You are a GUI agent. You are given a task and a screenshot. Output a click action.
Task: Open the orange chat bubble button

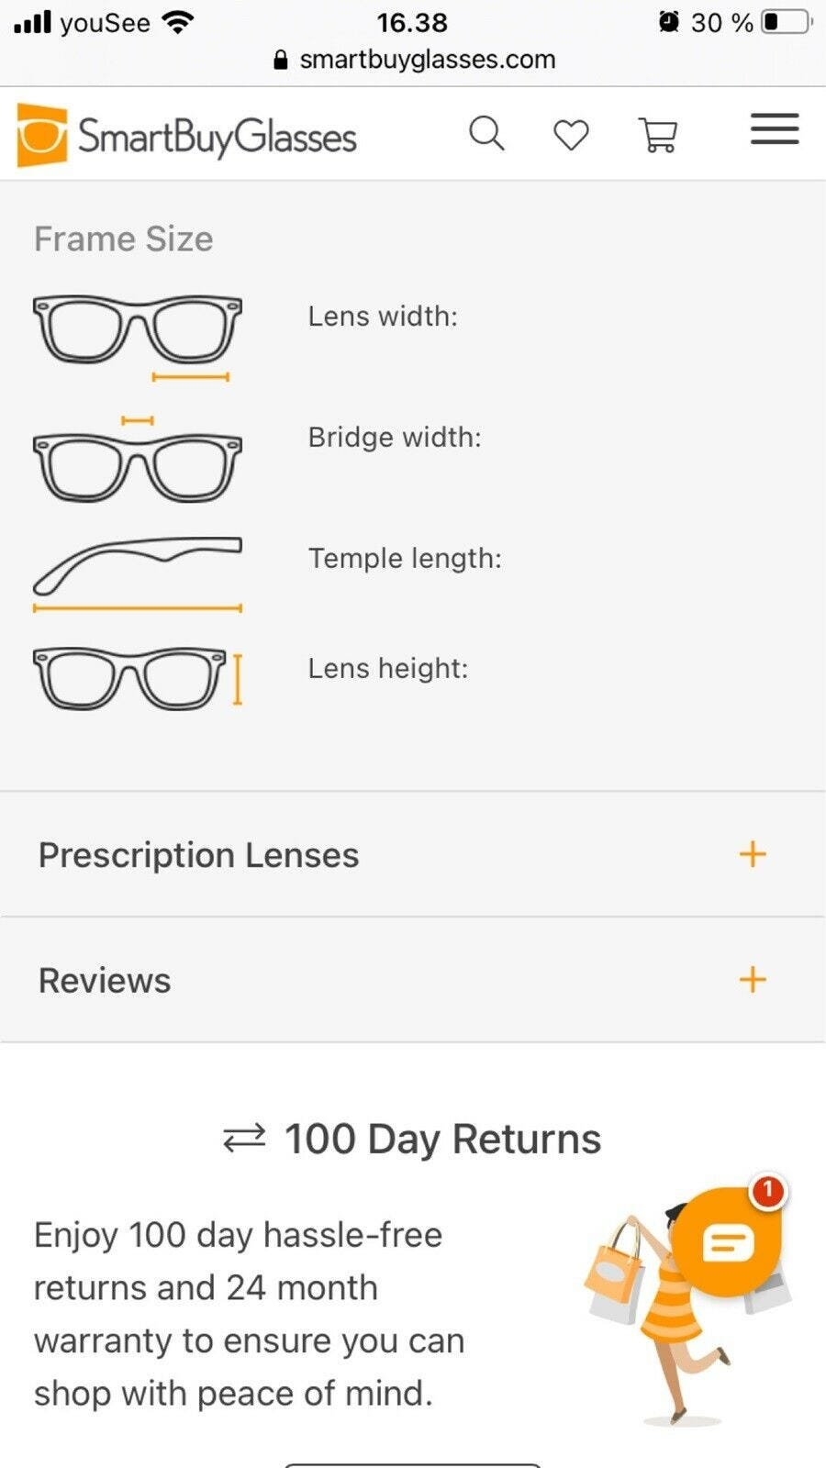tap(729, 1242)
